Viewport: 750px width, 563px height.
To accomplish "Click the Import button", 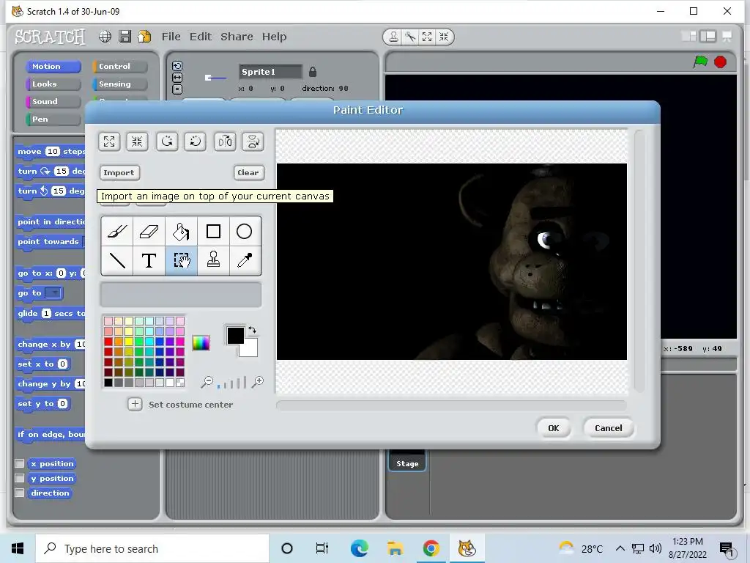I will click(119, 172).
